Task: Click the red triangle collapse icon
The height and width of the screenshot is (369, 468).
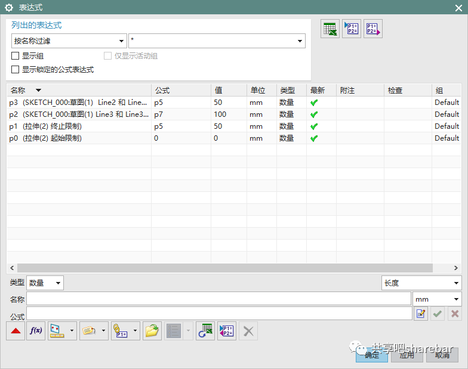Action: click(x=16, y=331)
